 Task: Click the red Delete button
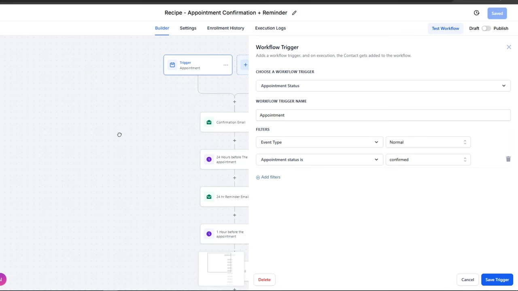pyautogui.click(x=264, y=280)
